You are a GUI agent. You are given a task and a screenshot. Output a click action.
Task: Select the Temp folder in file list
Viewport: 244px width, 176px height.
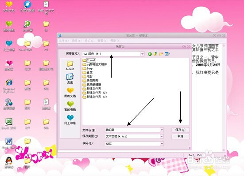point(88,68)
